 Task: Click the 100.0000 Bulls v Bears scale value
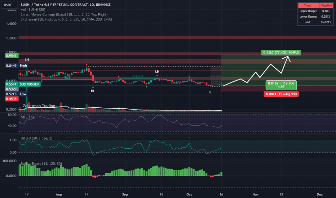coord(9,161)
